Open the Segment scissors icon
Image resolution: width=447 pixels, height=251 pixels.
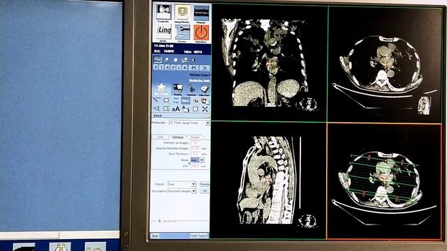pos(191,89)
